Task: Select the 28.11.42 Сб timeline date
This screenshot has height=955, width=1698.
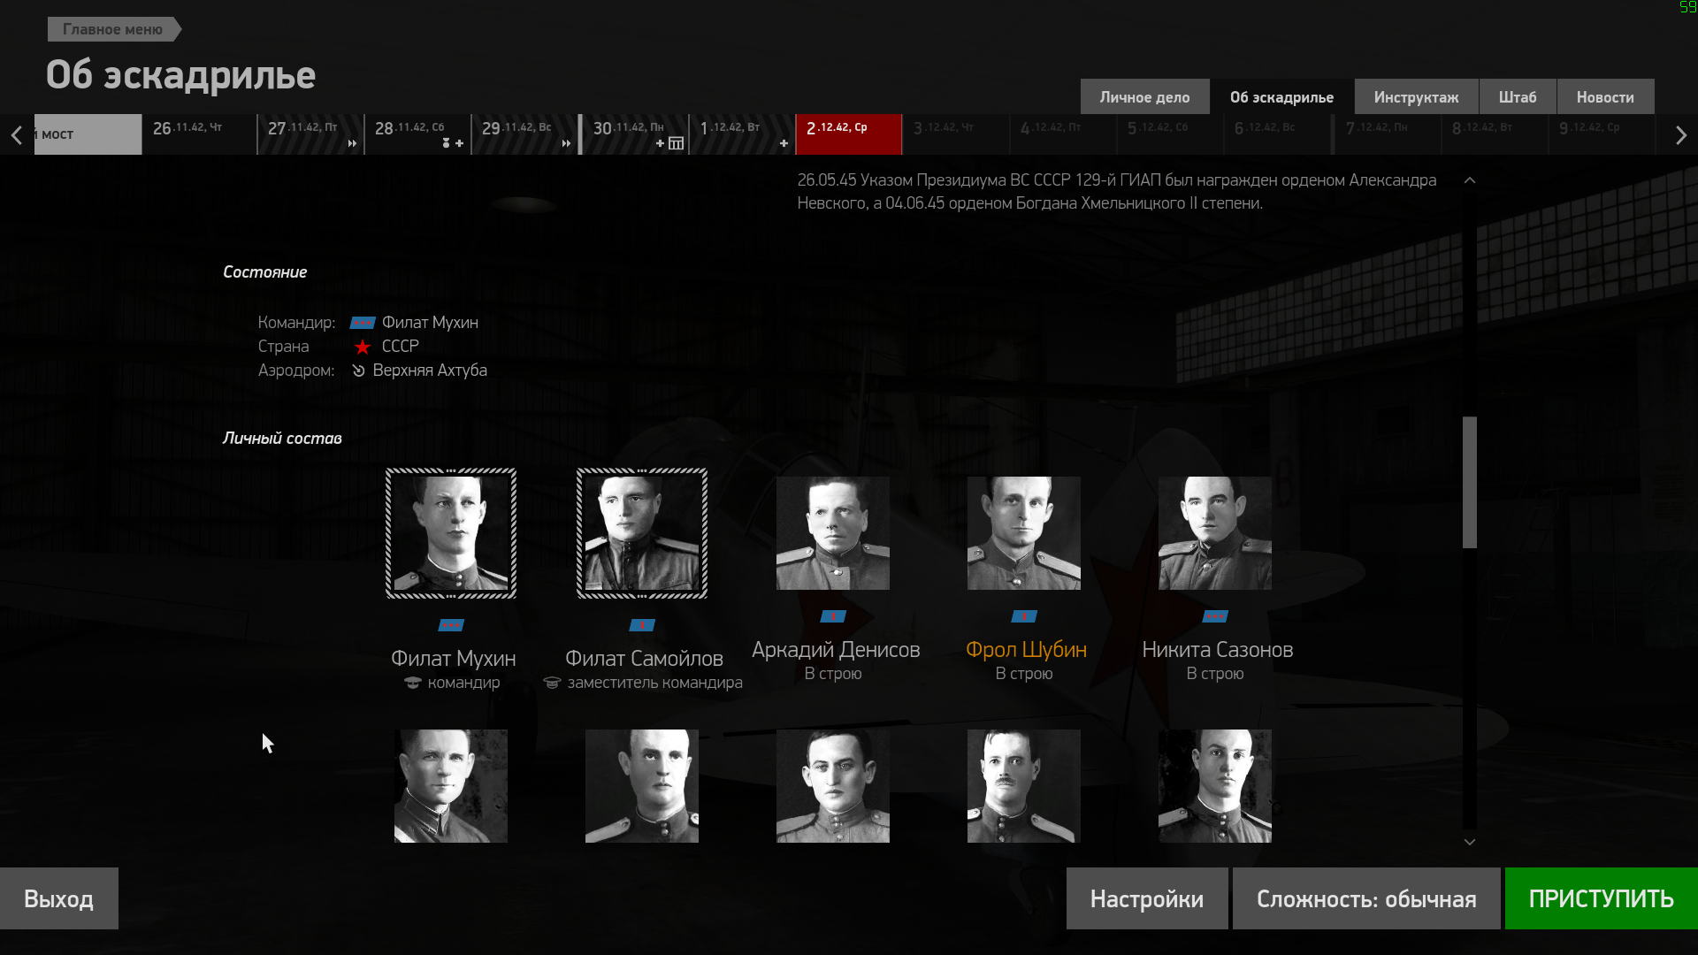Action: pyautogui.click(x=417, y=134)
